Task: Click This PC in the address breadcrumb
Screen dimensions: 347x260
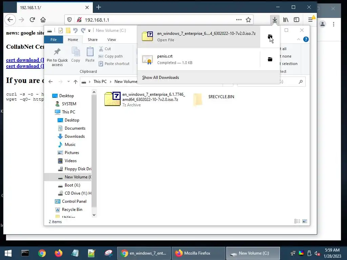Action: pos(100,82)
